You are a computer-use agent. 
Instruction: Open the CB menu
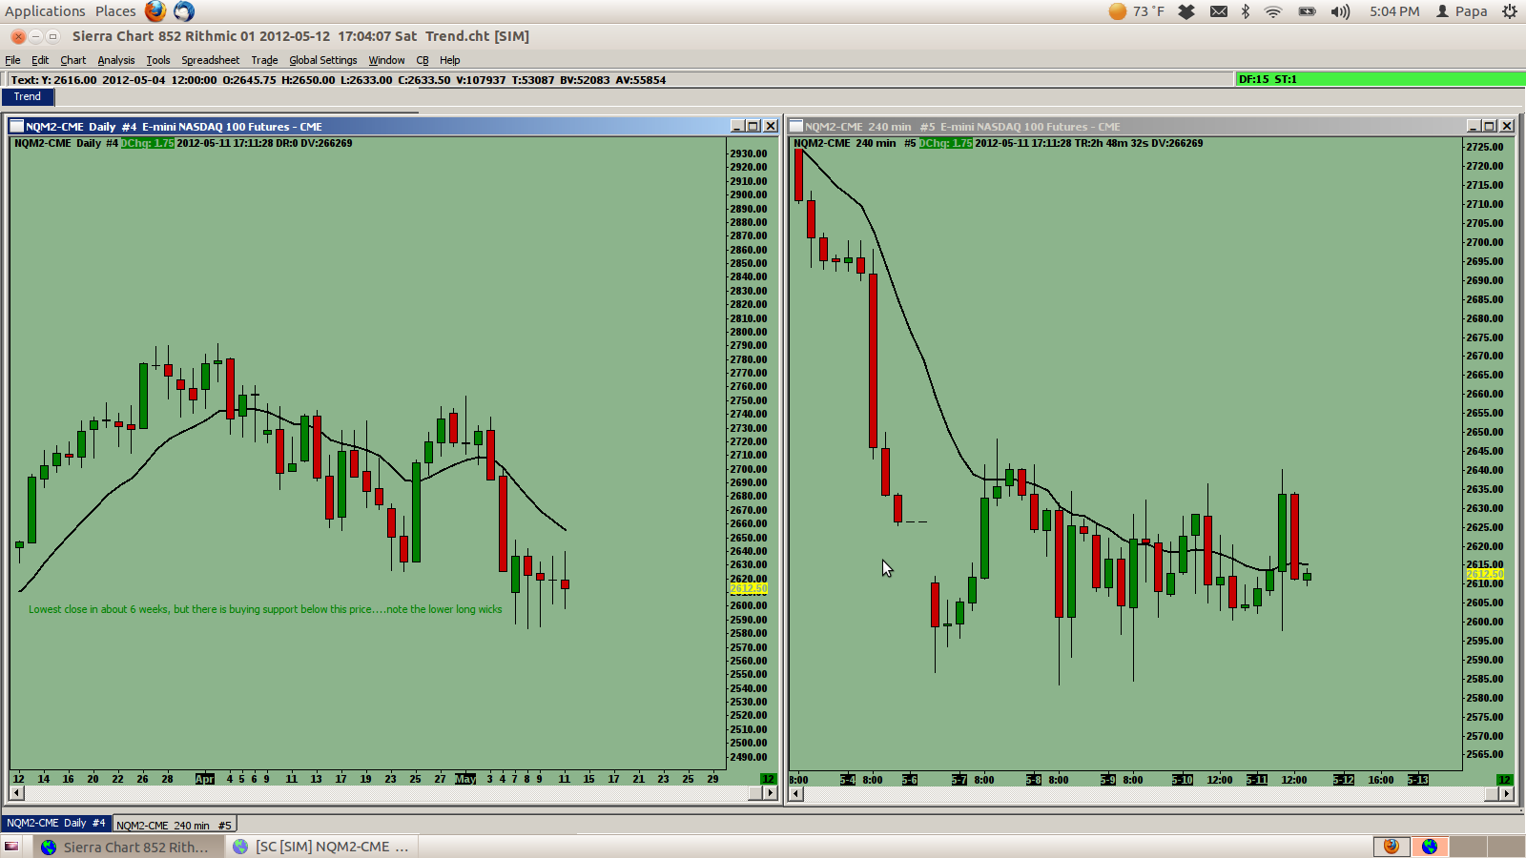tap(423, 60)
